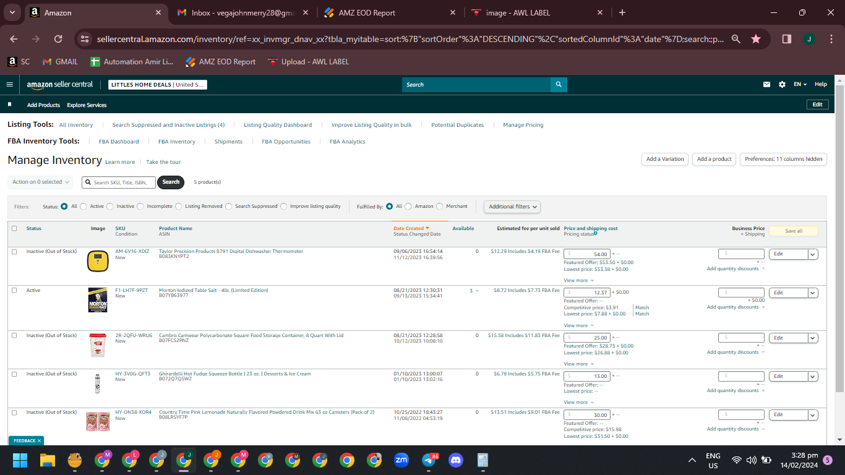Open the GMAIL bookmark

(x=60, y=62)
